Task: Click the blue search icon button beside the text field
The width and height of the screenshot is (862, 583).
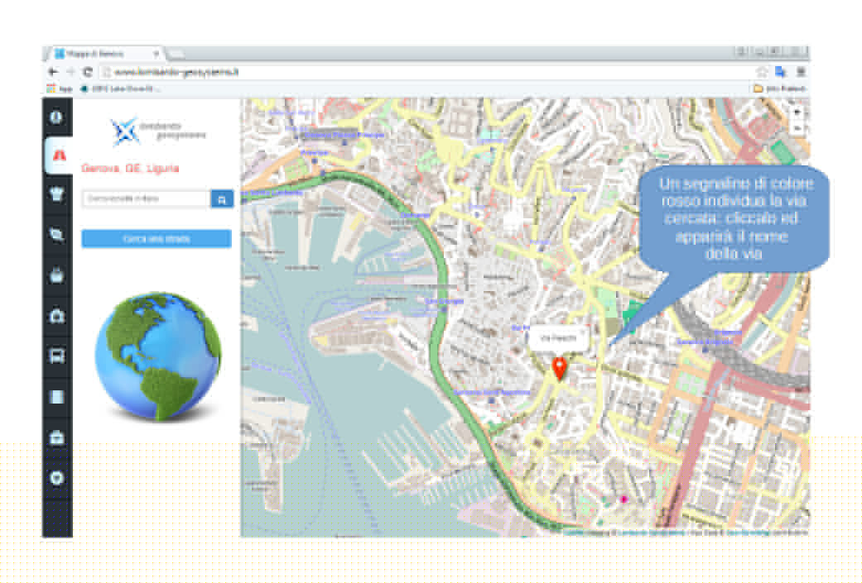Action: (x=222, y=199)
